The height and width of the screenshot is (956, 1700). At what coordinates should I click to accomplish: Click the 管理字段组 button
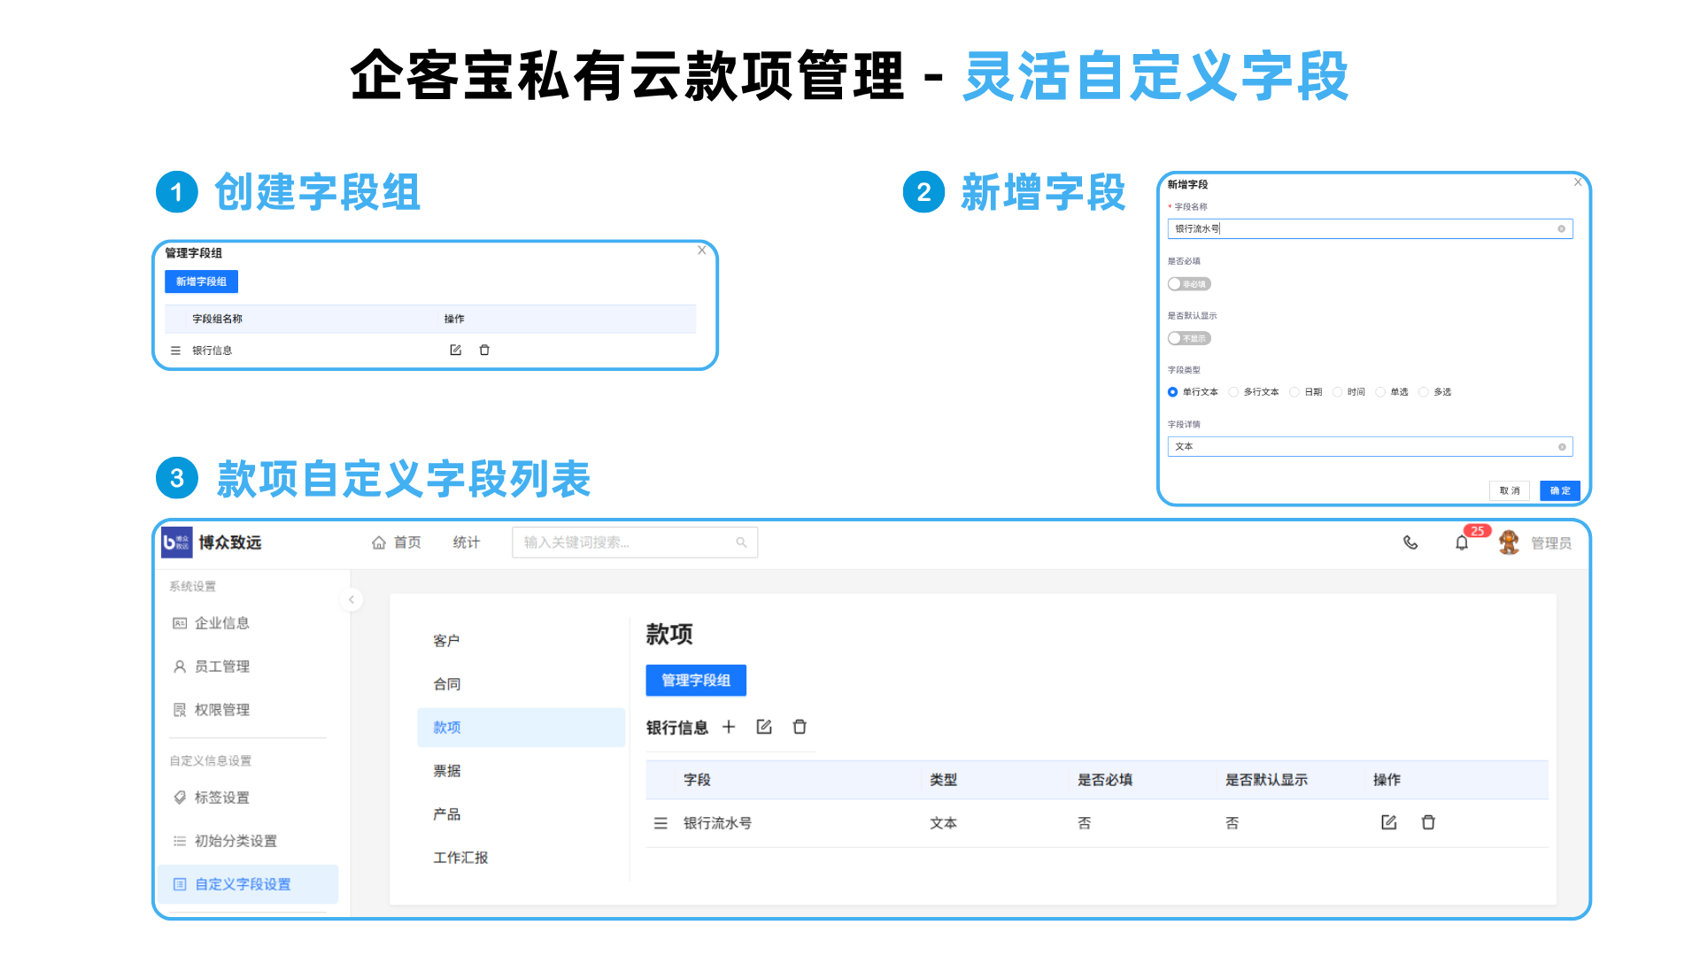(x=696, y=680)
